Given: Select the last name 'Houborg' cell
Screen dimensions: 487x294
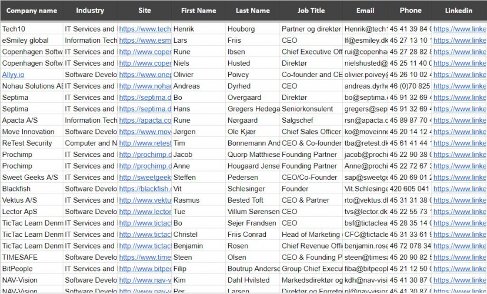Looking at the screenshot, I should pyautogui.click(x=253, y=29).
